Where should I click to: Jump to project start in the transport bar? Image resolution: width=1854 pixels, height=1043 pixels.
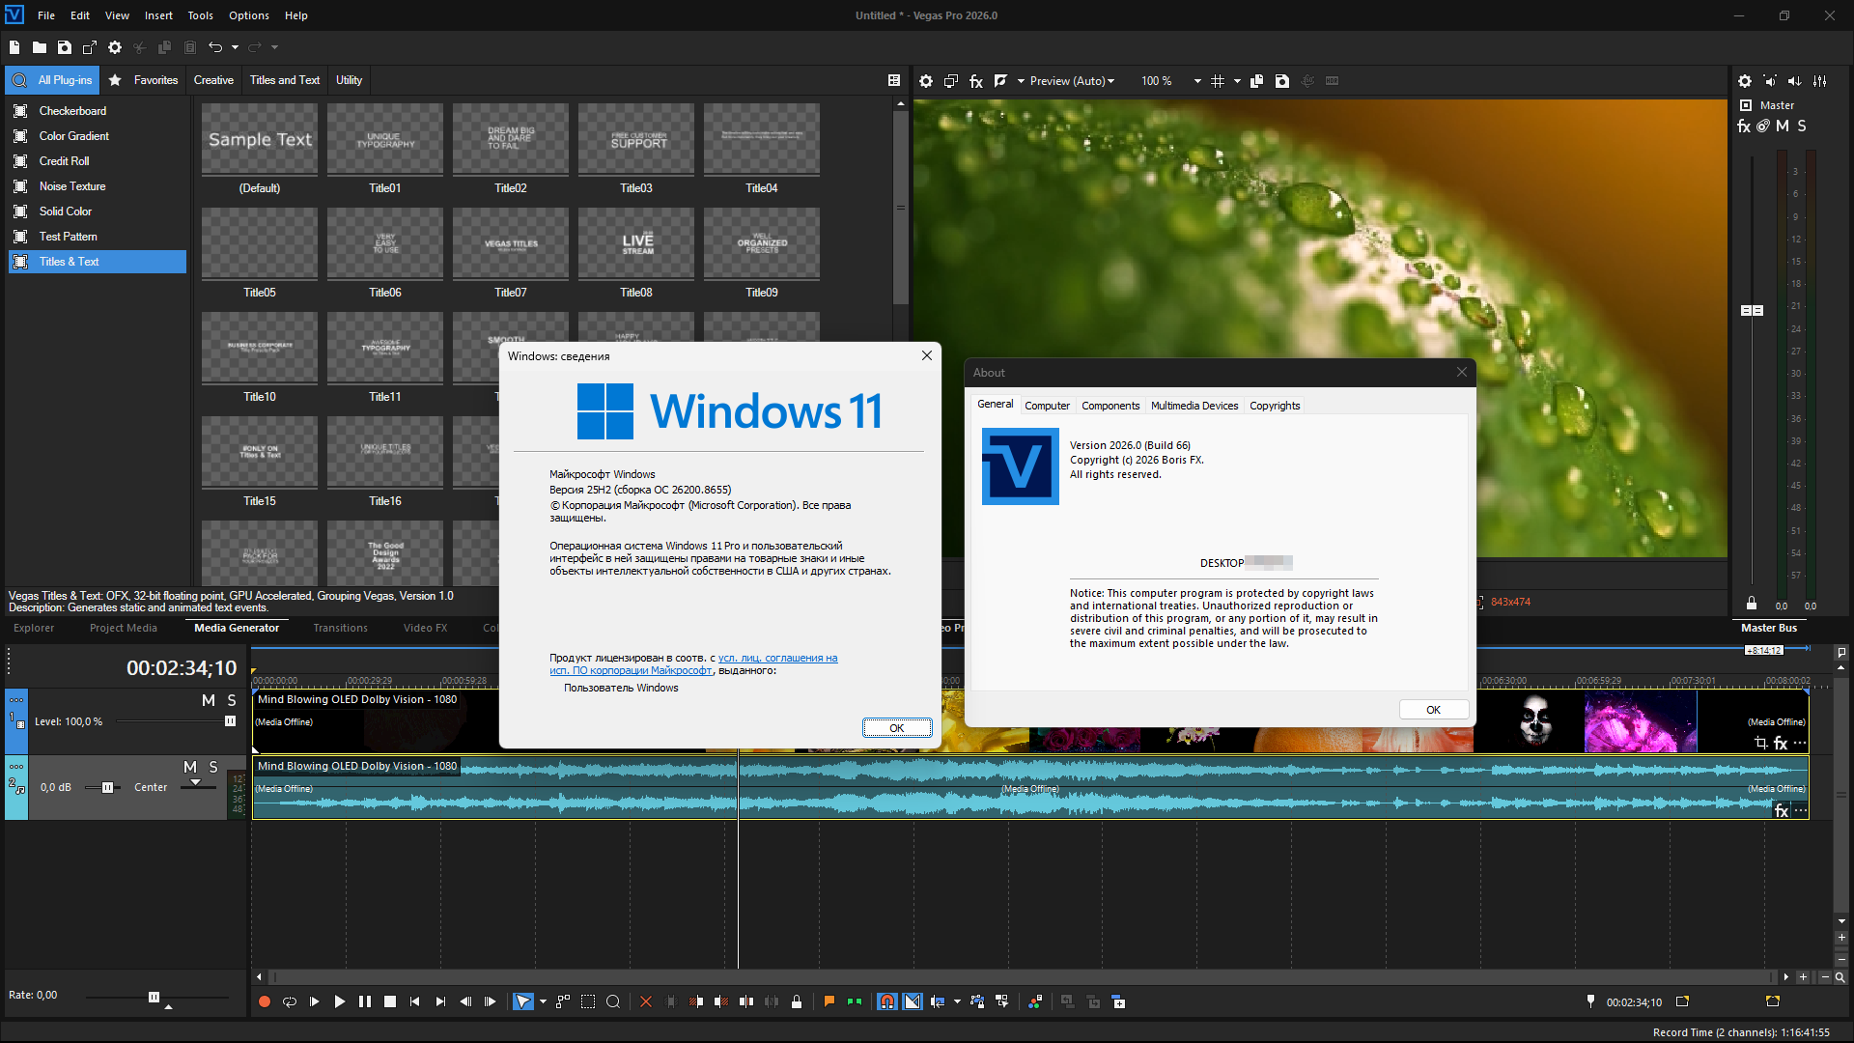tap(415, 1002)
